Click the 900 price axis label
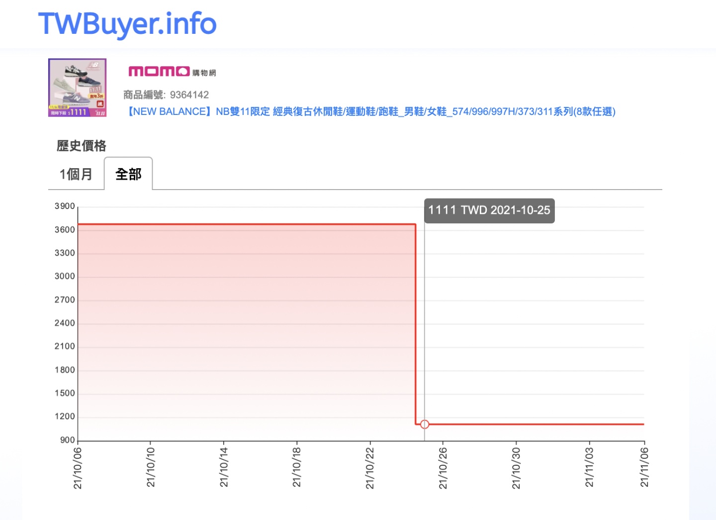Viewport: 716px width, 520px height. point(67,440)
